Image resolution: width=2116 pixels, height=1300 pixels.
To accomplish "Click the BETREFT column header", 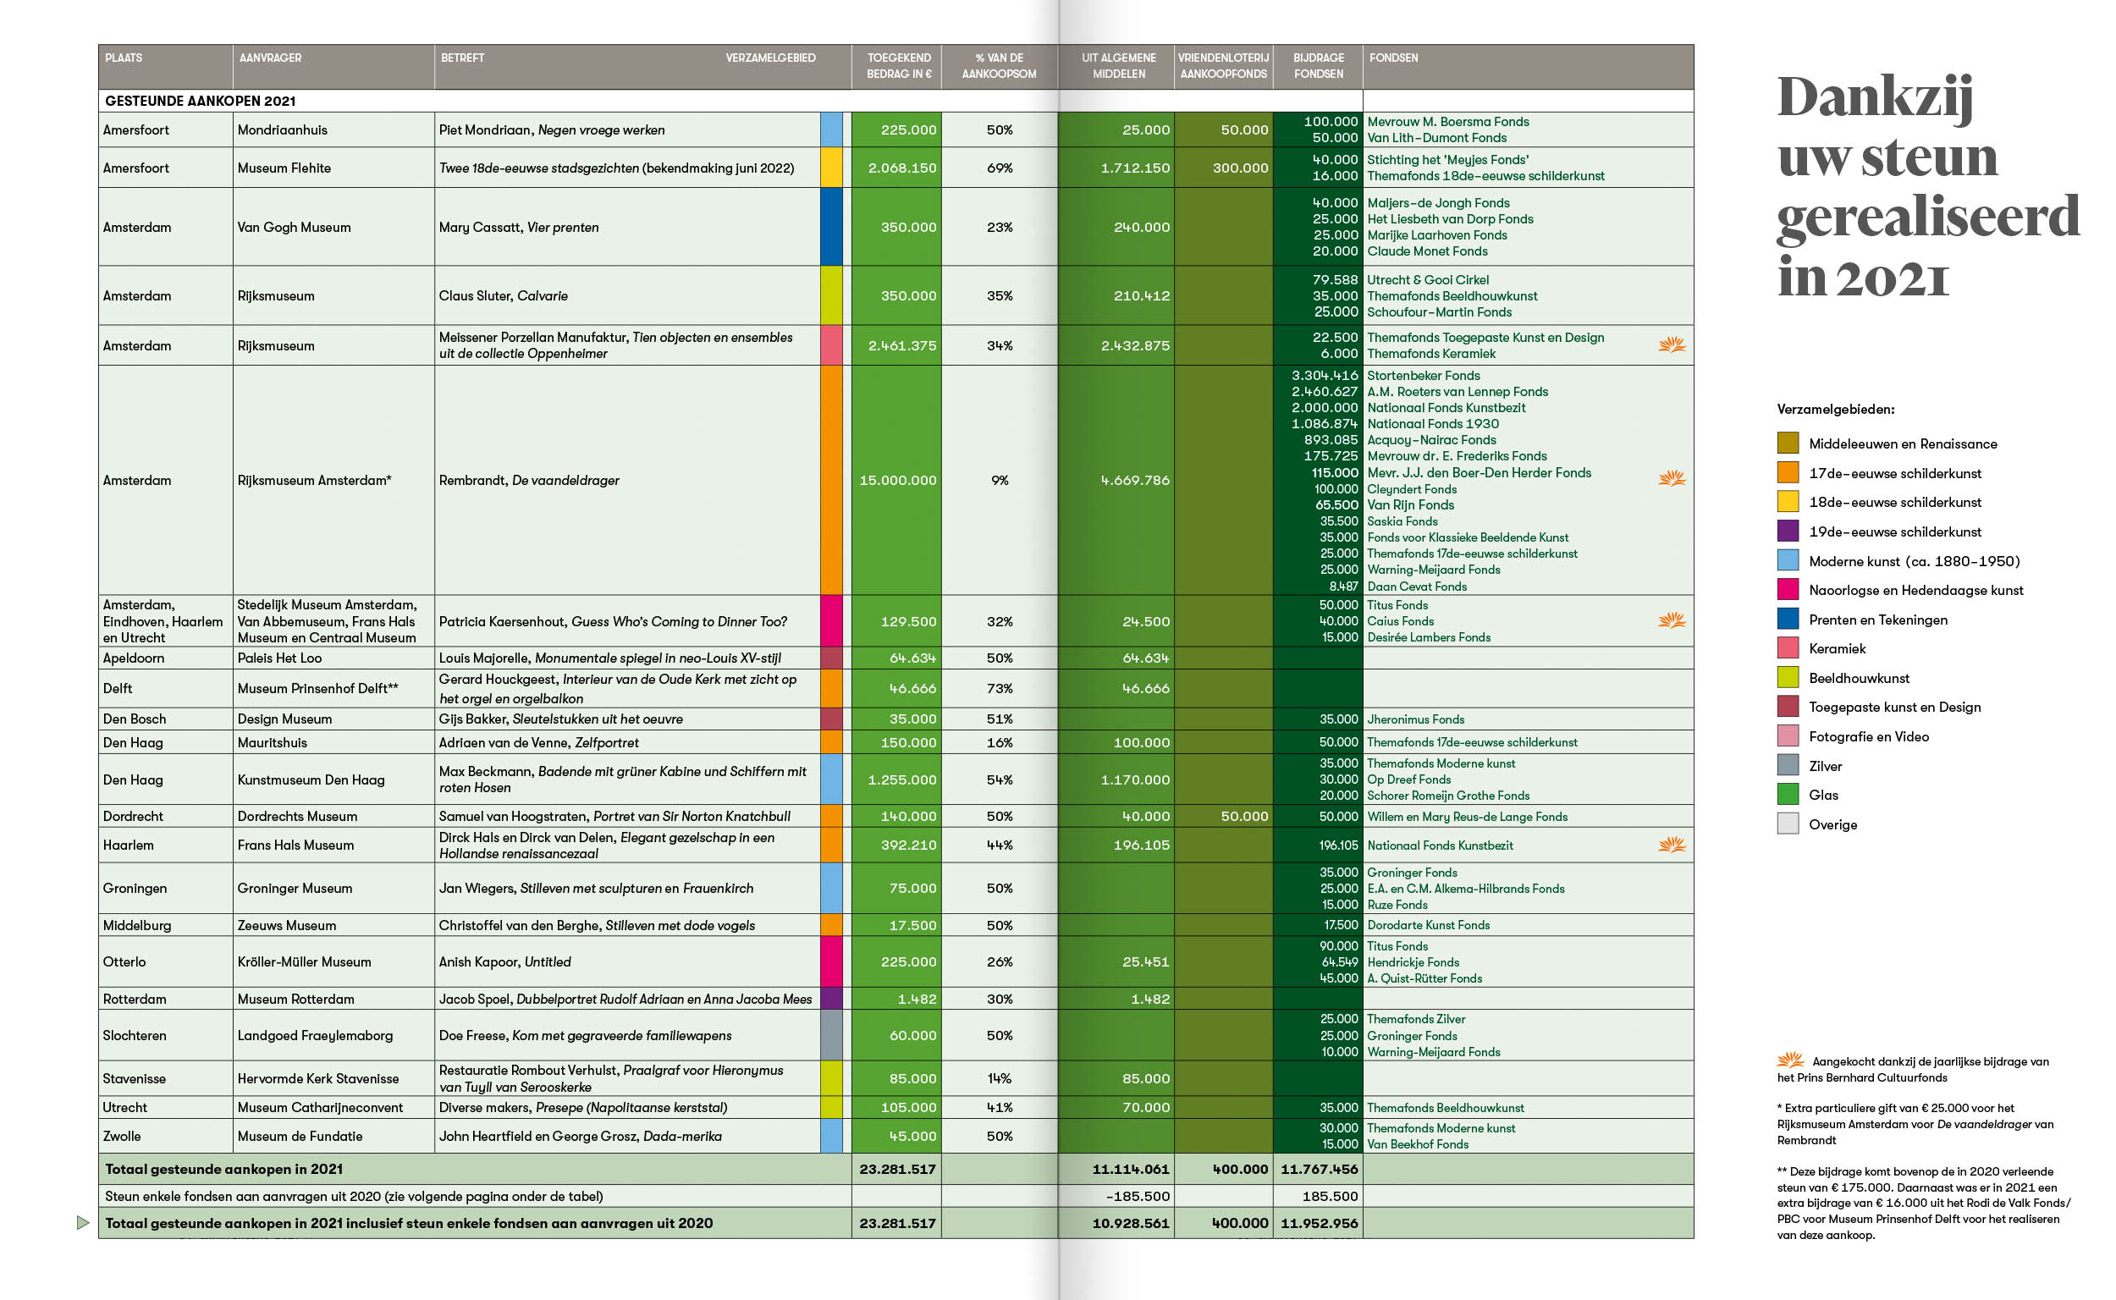I will 463,58.
